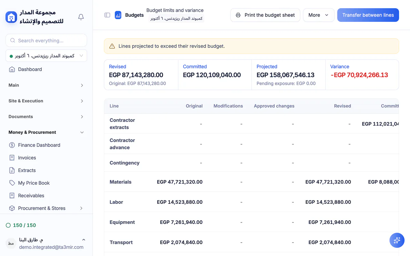Click the user avatar badge
Screen dimensions: 410x256
[11, 243]
